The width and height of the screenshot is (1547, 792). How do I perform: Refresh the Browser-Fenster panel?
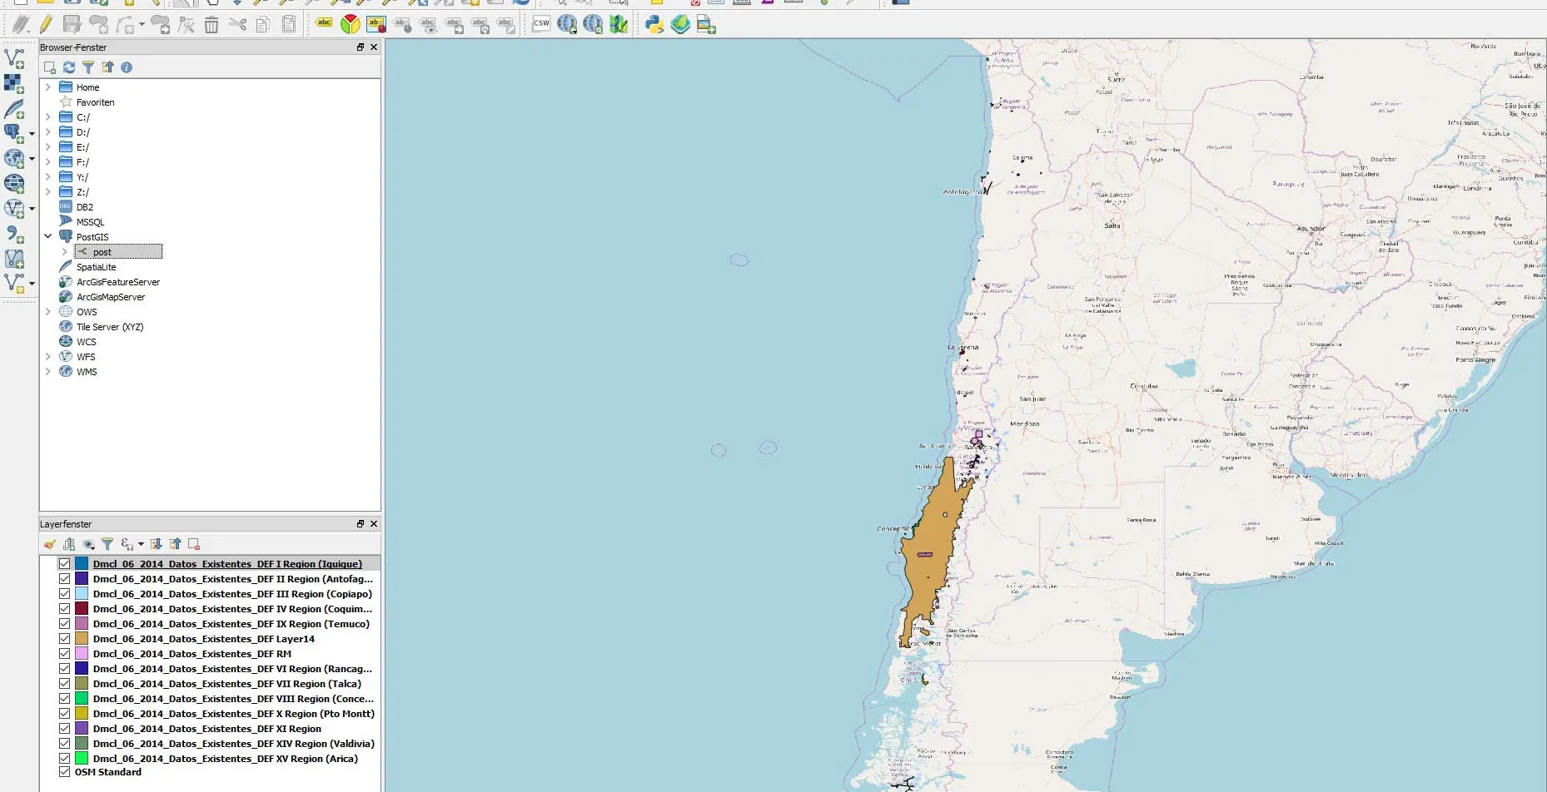point(69,67)
